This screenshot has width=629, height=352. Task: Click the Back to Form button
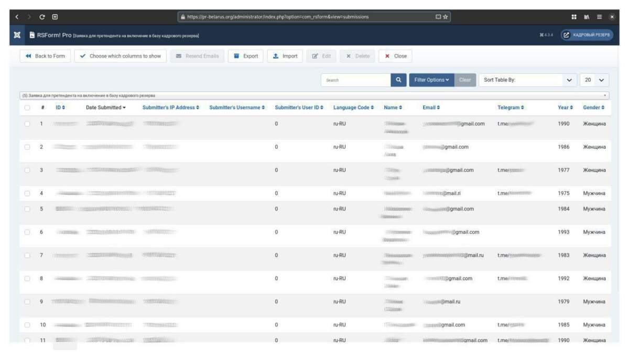[45, 56]
